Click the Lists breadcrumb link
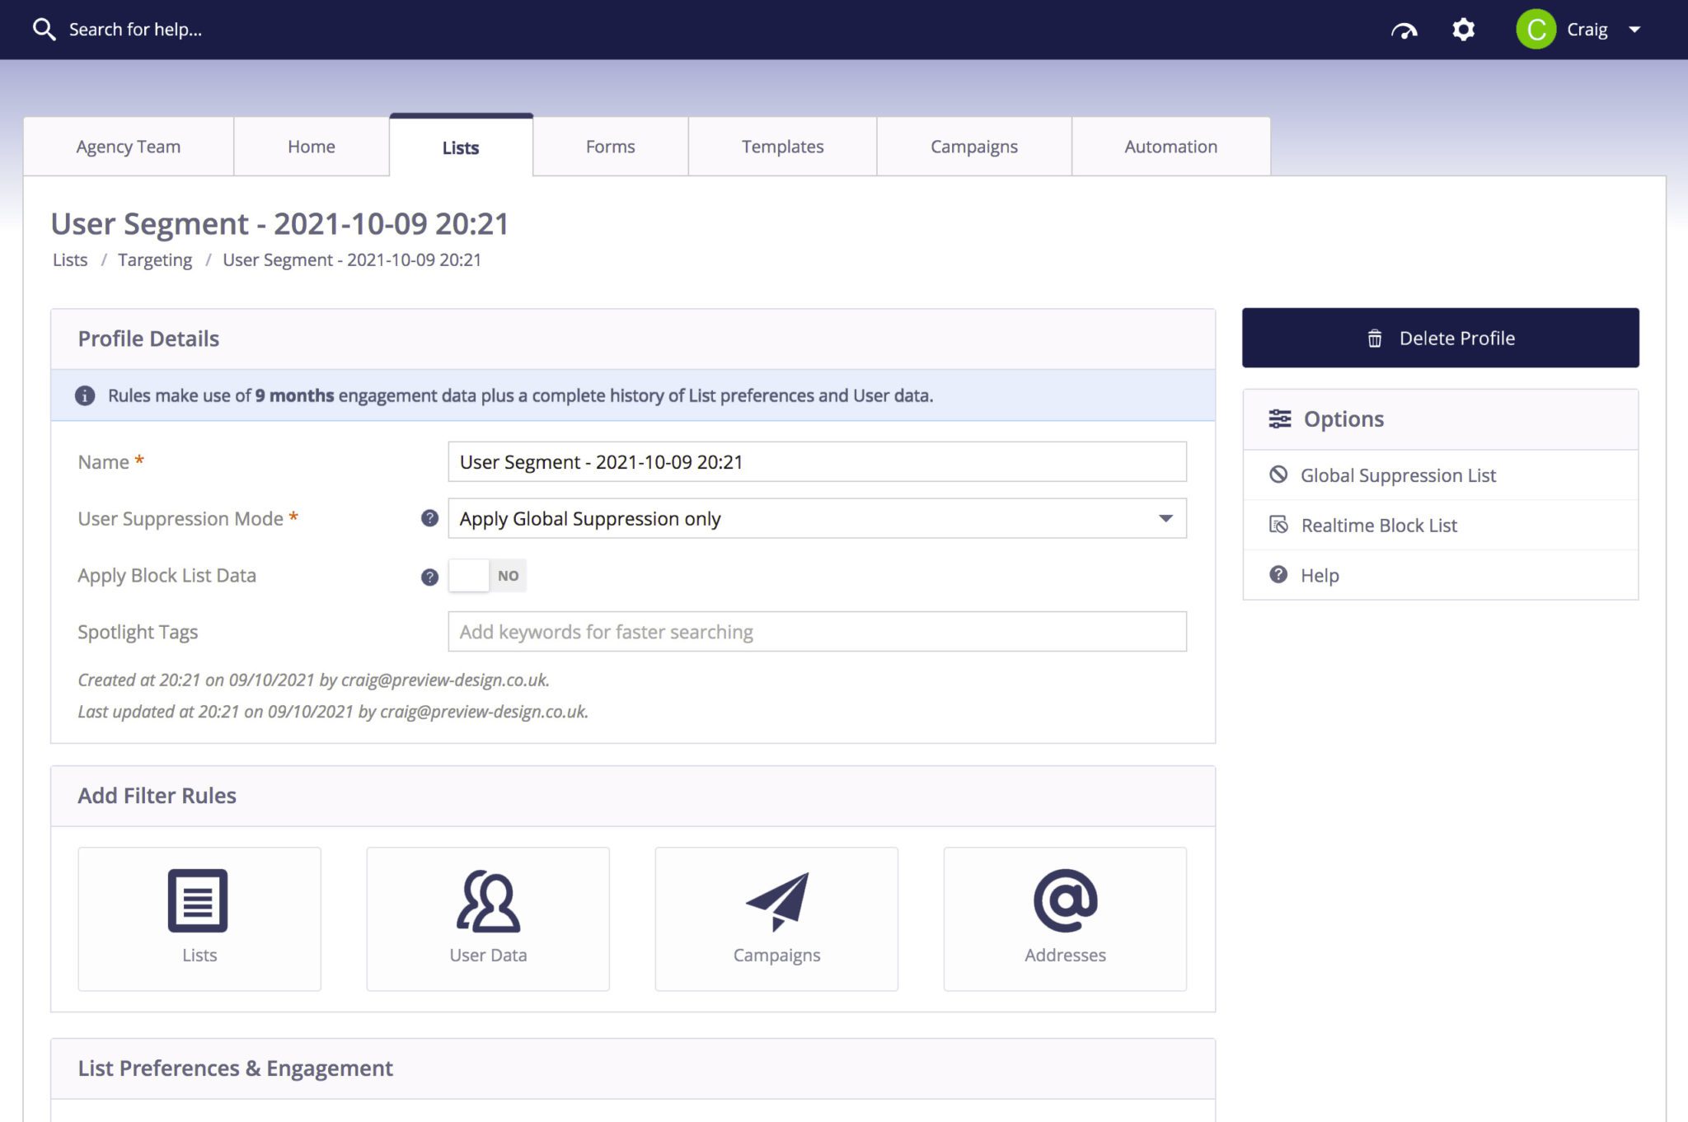Viewport: 1688px width, 1122px height. (68, 259)
